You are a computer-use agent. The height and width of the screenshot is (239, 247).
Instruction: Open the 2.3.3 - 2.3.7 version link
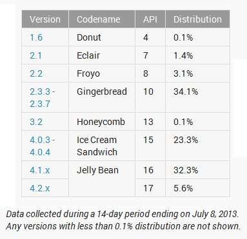click(43, 98)
